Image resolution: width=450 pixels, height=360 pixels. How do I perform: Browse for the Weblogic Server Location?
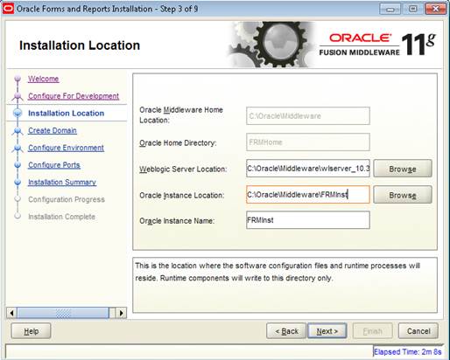[x=403, y=169]
